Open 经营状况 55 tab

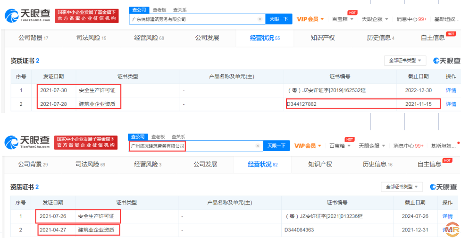pos(265,38)
